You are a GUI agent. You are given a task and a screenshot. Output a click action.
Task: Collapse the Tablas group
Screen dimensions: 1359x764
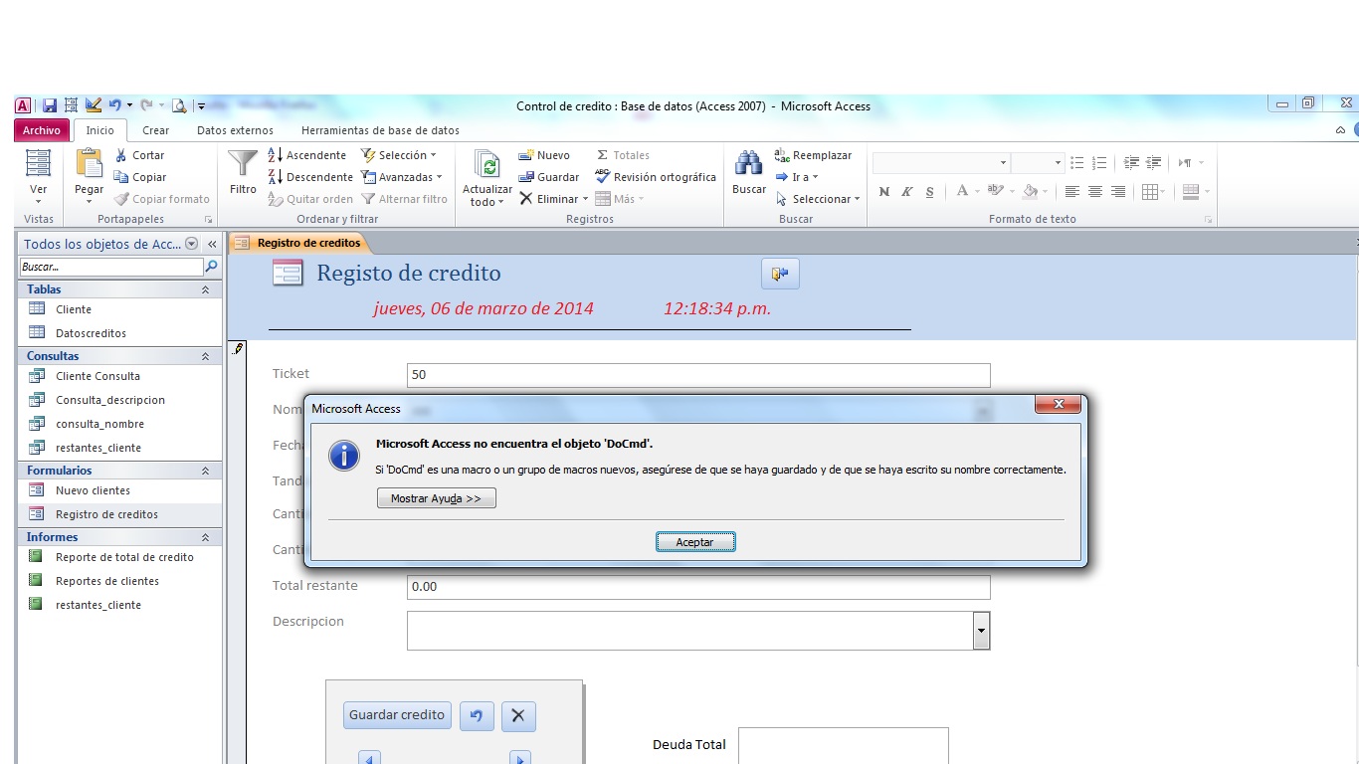[x=205, y=289]
